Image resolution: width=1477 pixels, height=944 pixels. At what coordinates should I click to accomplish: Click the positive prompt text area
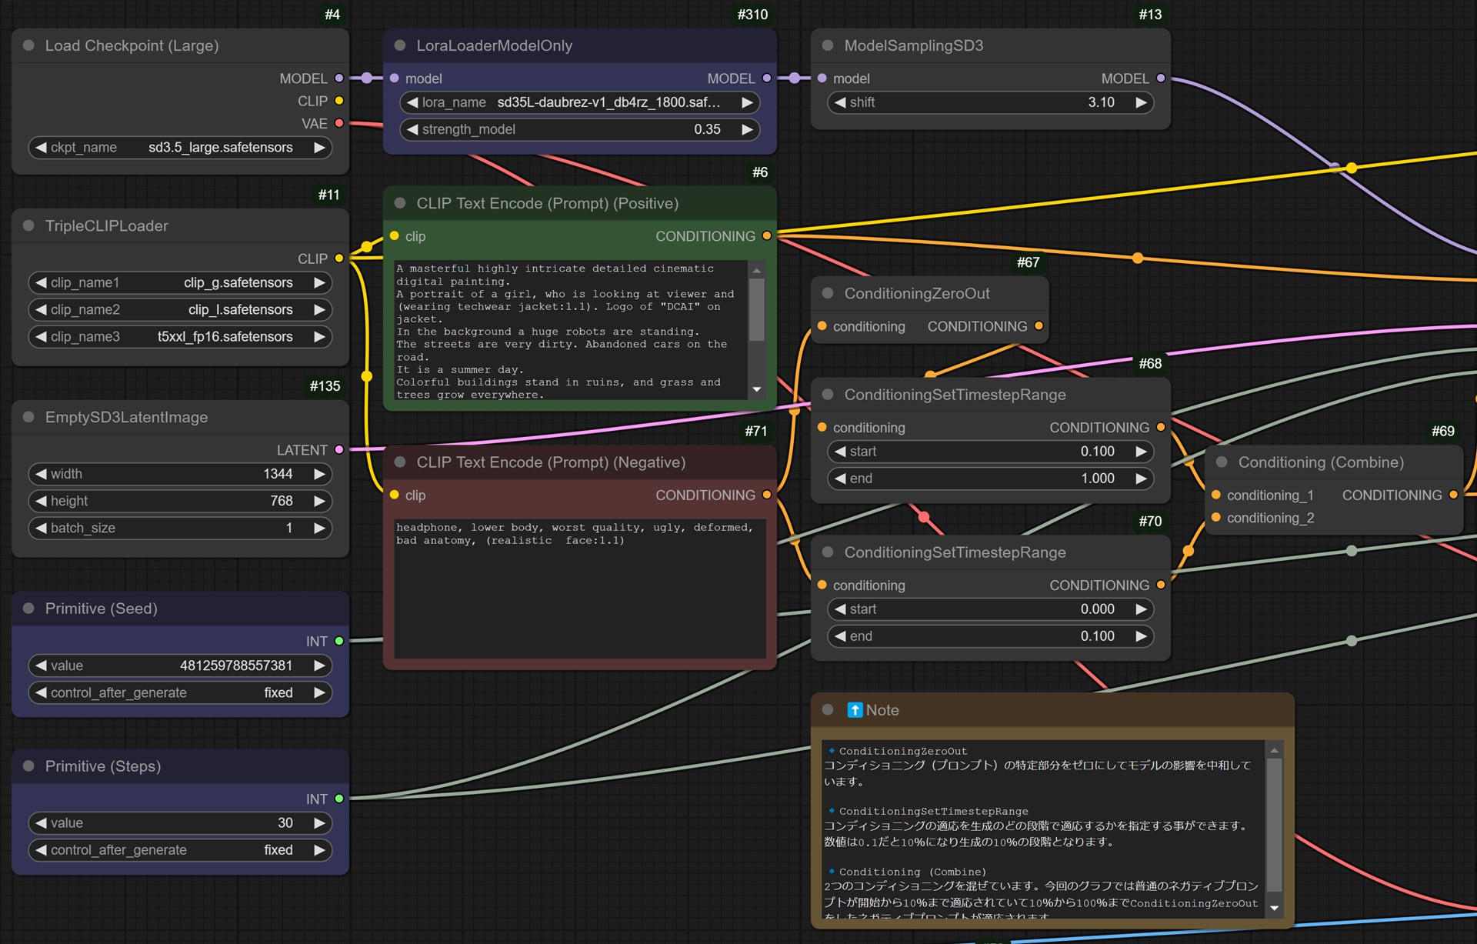pos(571,331)
